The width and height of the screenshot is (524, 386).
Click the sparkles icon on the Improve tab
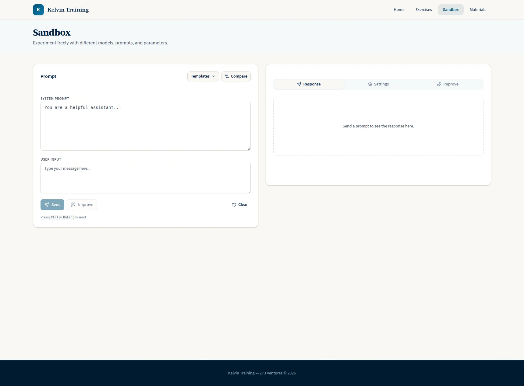pyautogui.click(x=439, y=84)
